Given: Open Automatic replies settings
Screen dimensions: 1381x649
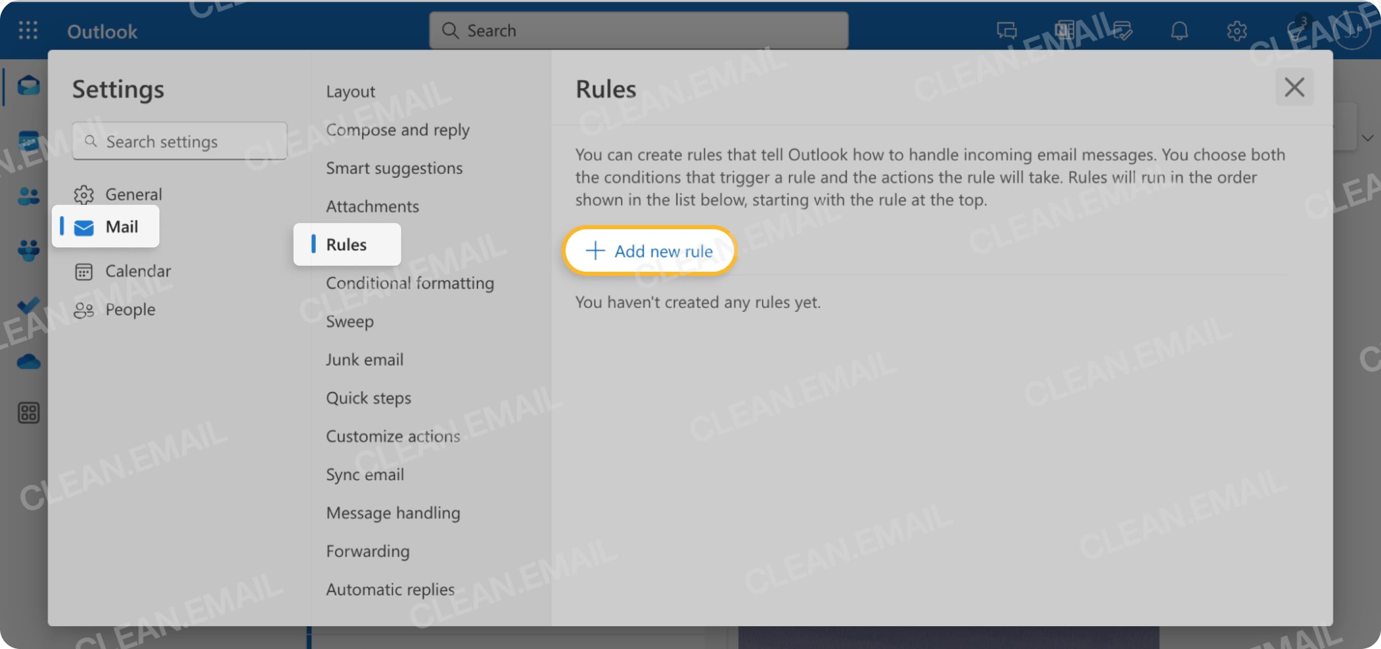Looking at the screenshot, I should 390,589.
